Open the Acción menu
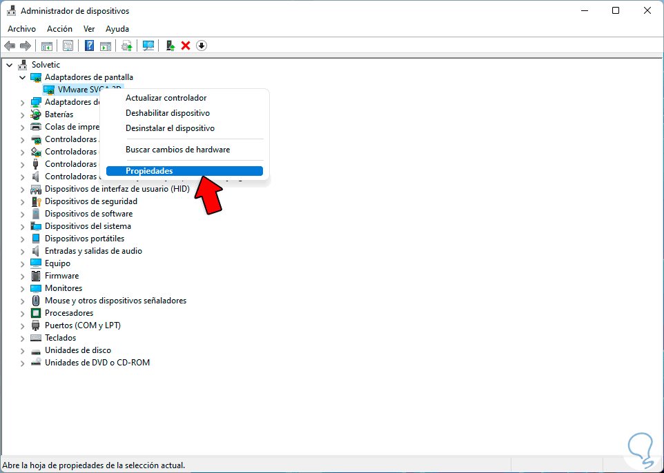Viewport: 664px width, 473px height. pyautogui.click(x=59, y=29)
